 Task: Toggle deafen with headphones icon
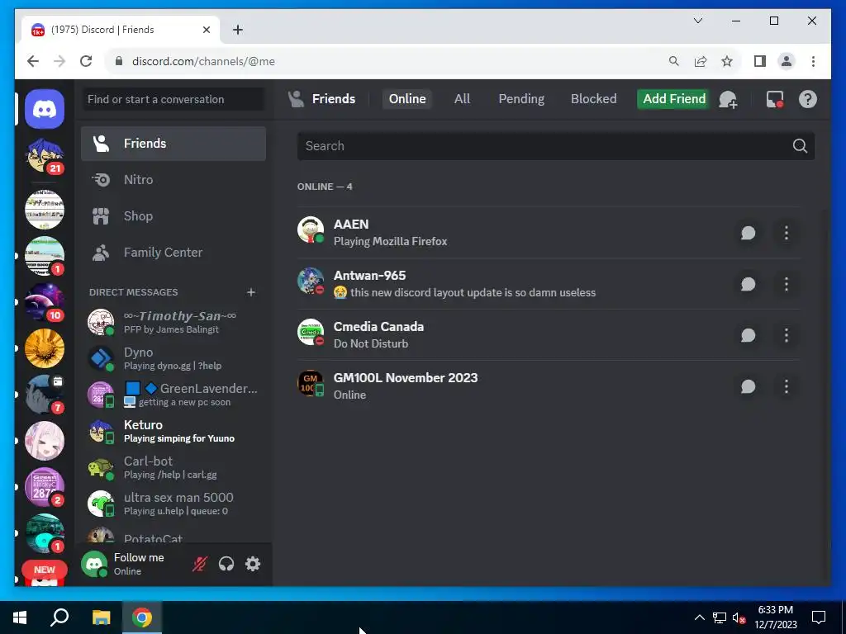226,564
